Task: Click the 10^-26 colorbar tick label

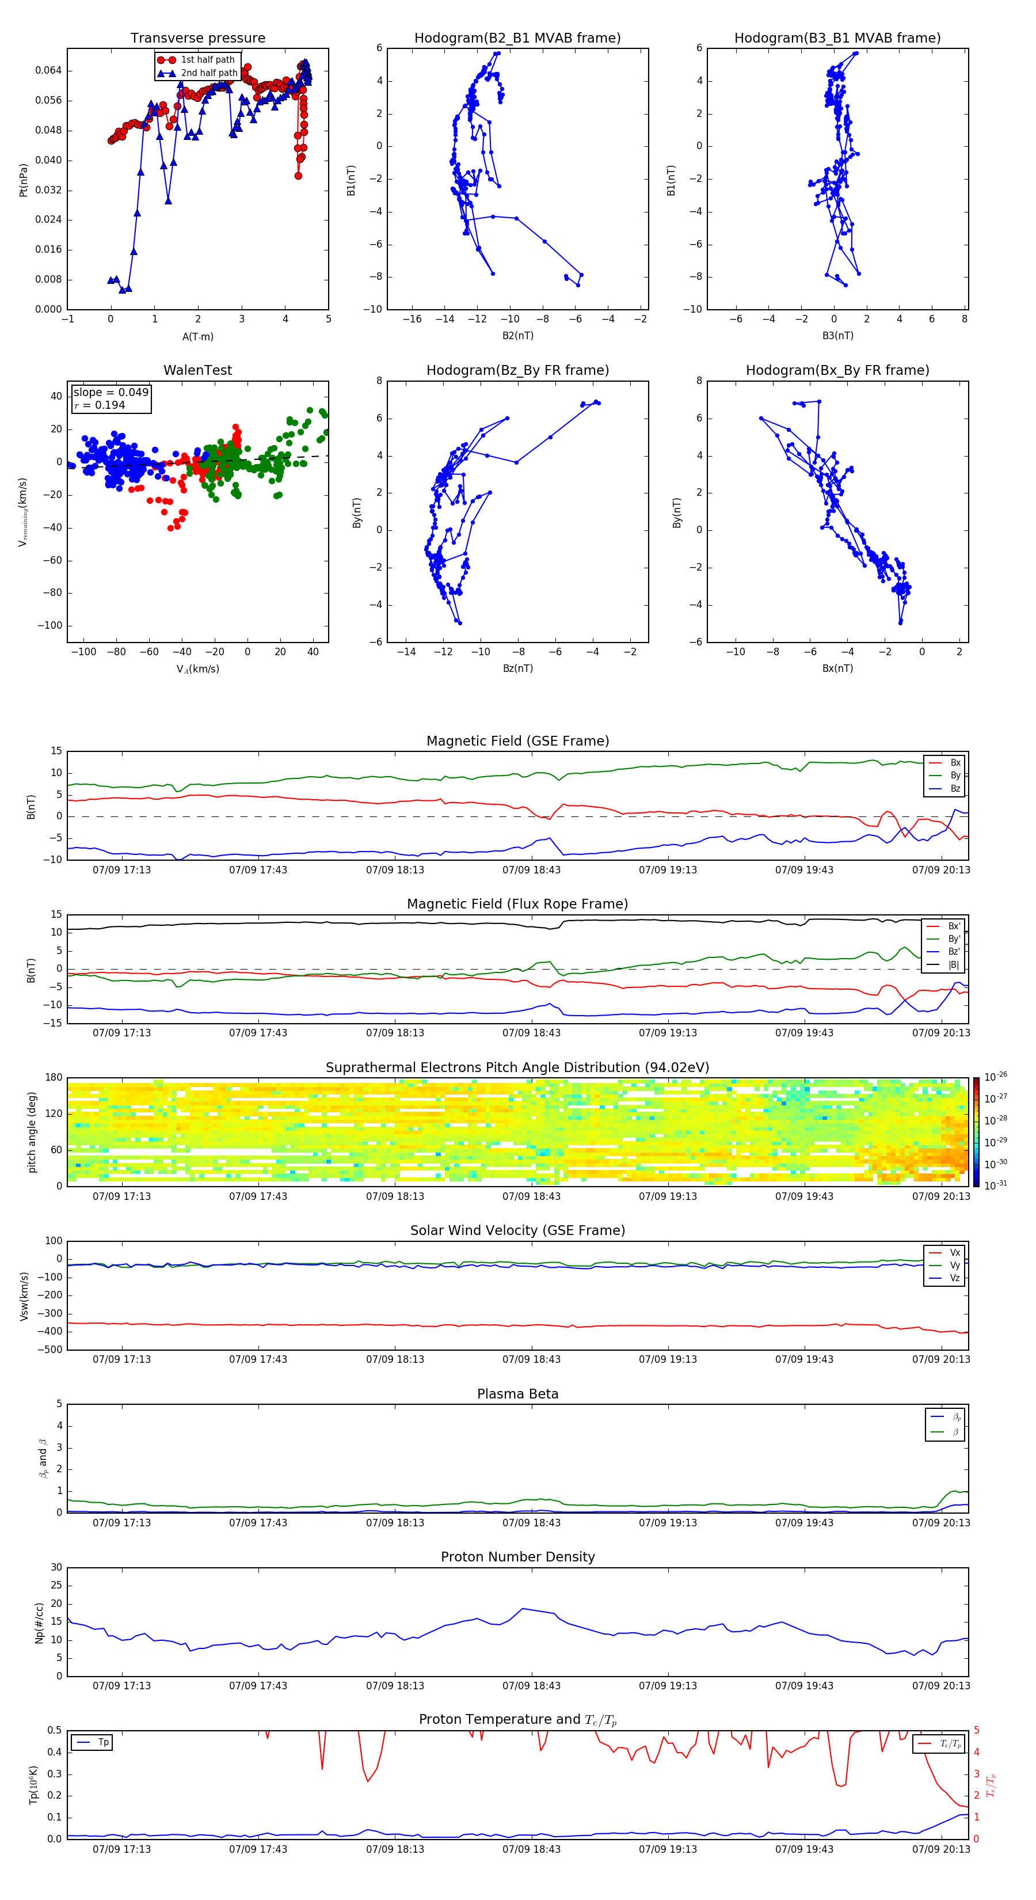Action: pyautogui.click(x=996, y=1077)
